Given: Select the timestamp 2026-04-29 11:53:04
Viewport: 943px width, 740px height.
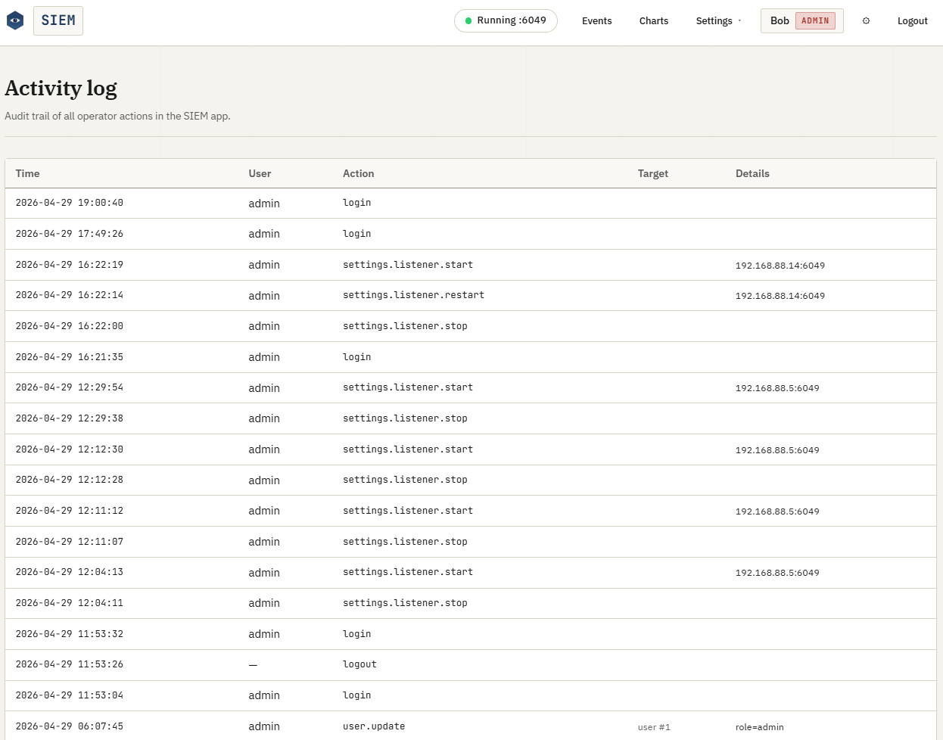Looking at the screenshot, I should (x=70, y=695).
